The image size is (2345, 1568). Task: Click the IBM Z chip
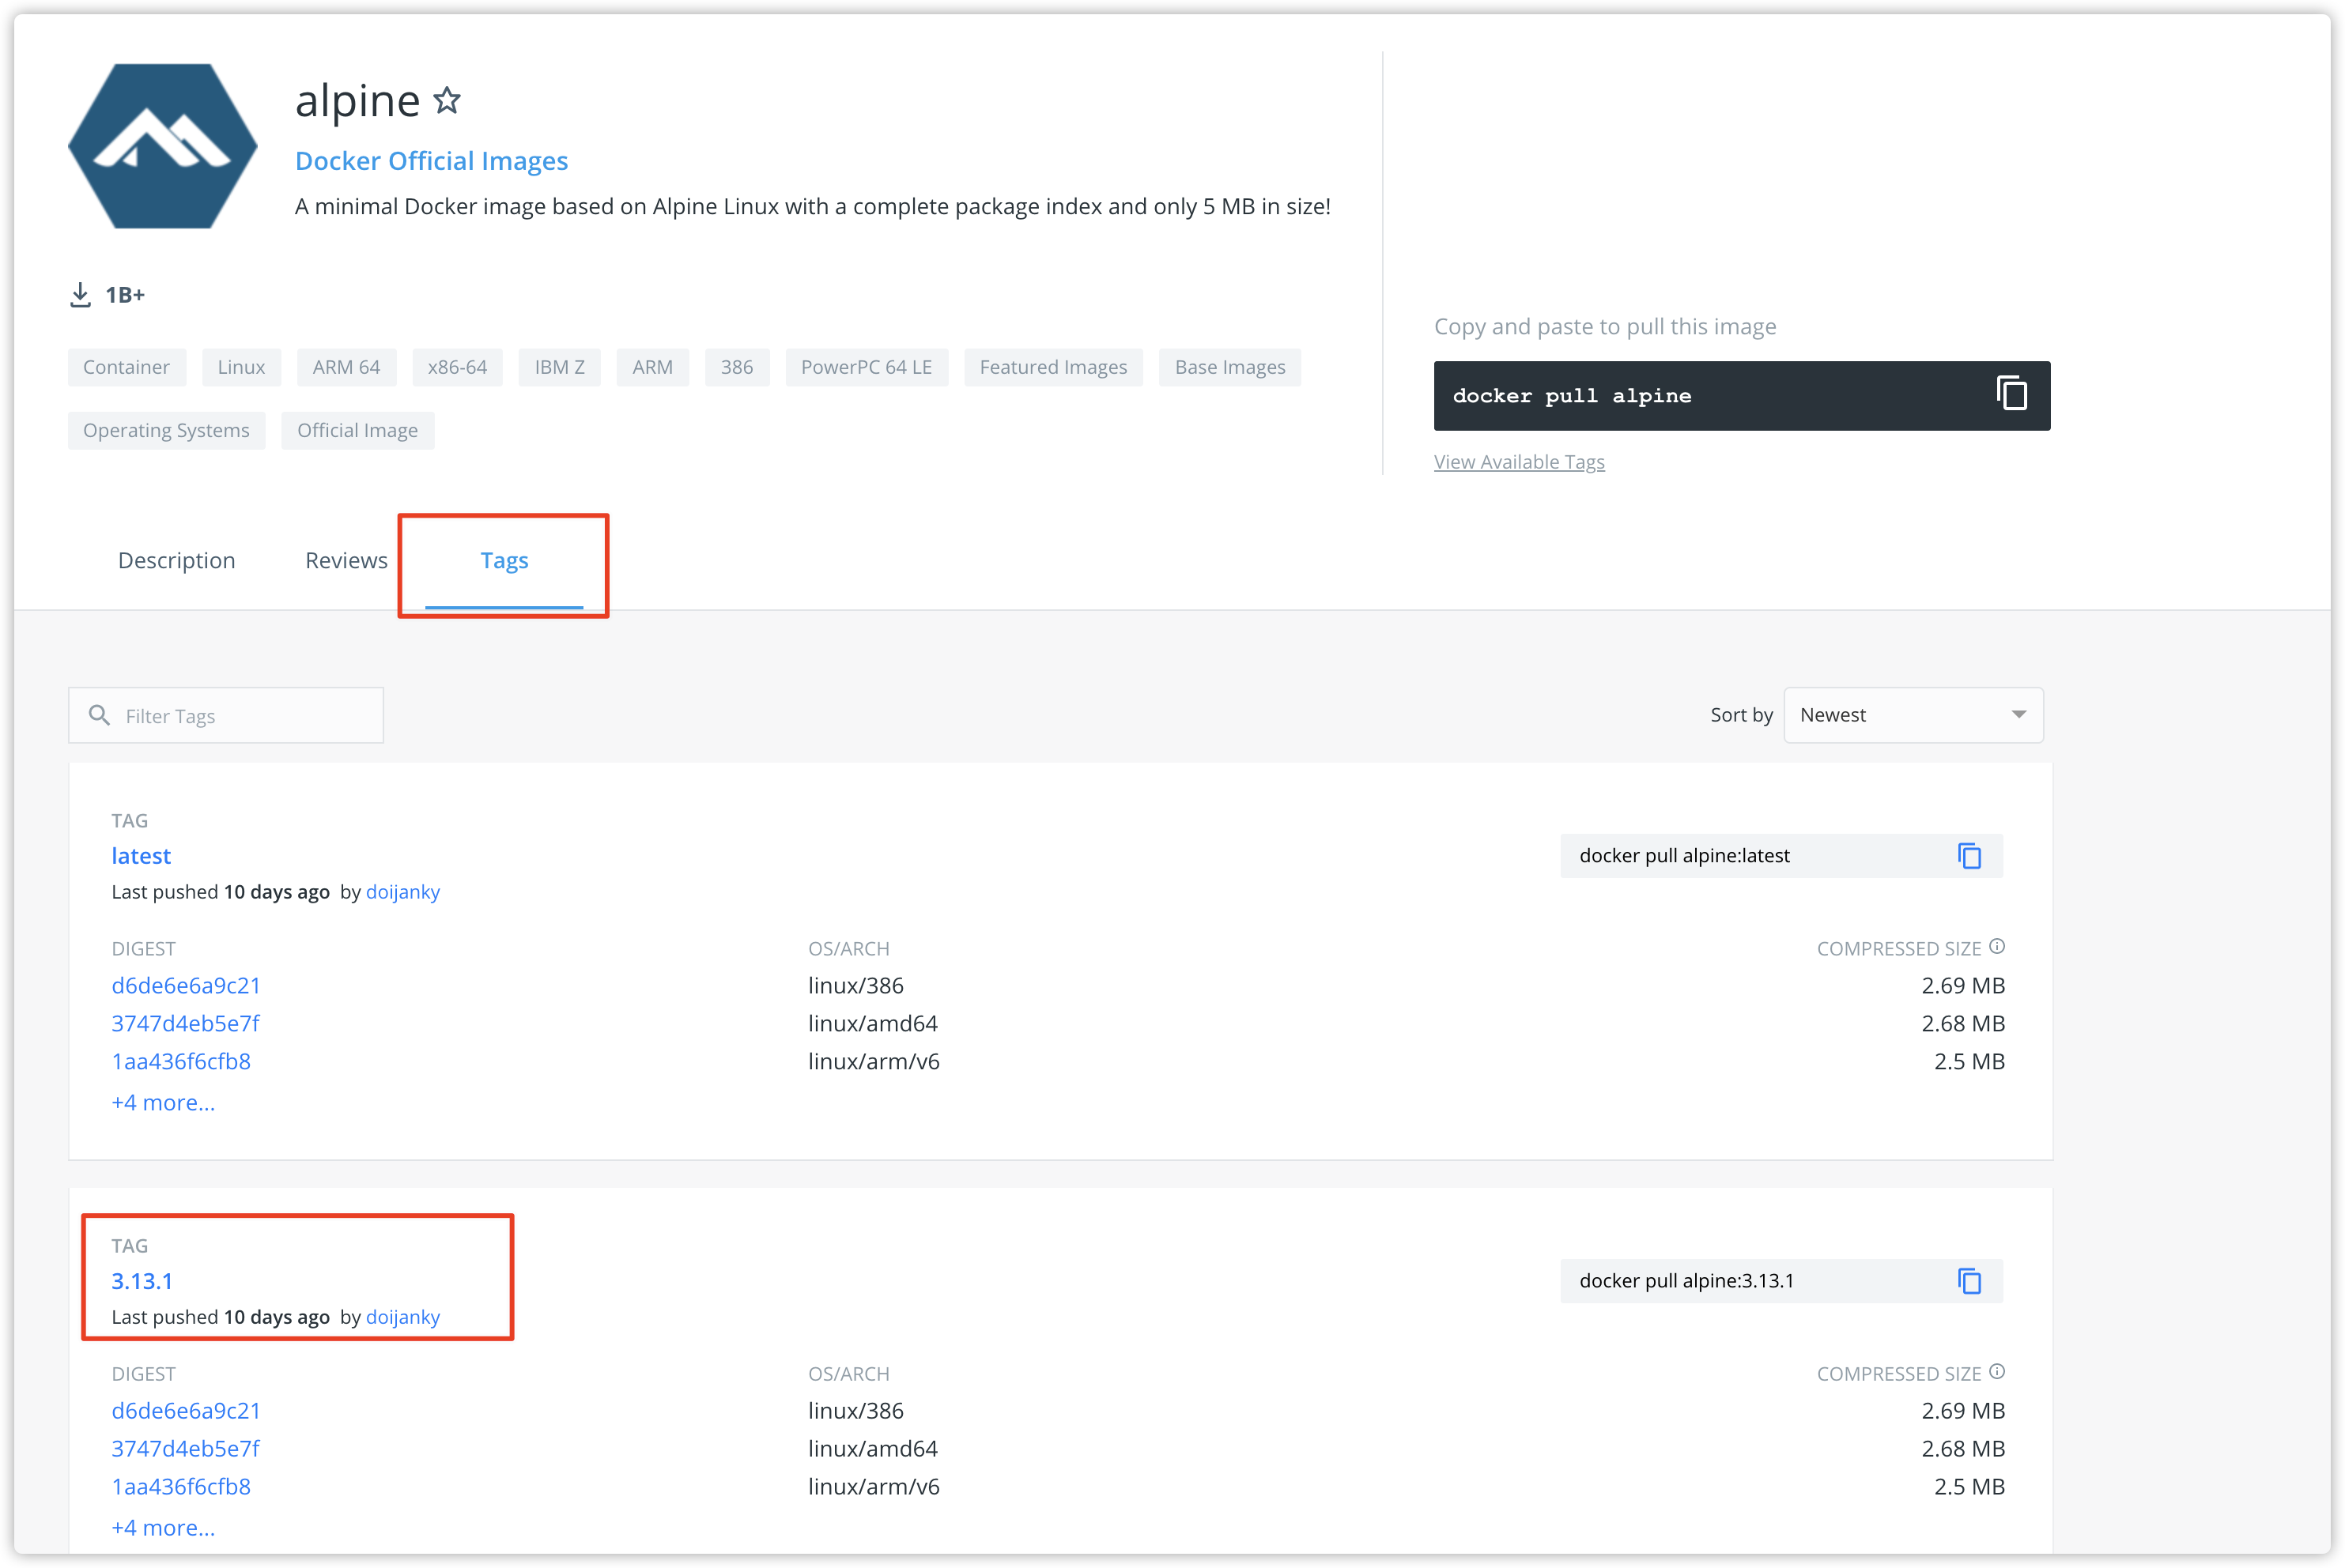tap(559, 367)
